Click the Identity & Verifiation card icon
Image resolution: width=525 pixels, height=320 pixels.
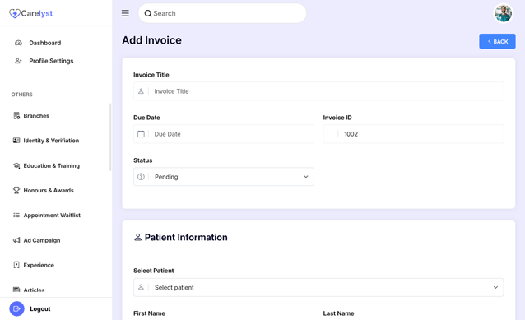point(16,141)
